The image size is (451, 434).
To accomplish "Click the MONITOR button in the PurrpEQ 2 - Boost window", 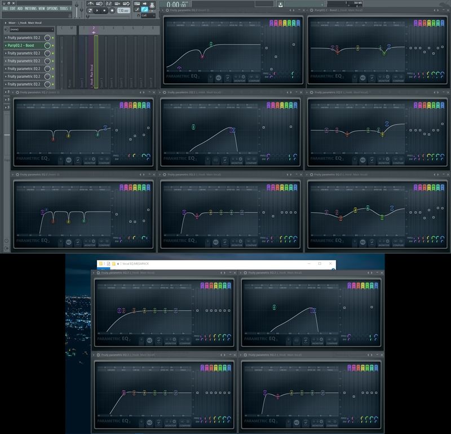I will 384,80.
